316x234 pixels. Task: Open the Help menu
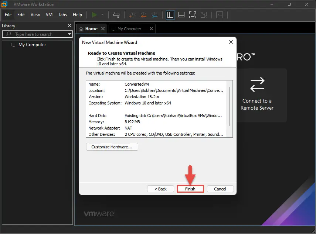pyautogui.click(x=77, y=15)
